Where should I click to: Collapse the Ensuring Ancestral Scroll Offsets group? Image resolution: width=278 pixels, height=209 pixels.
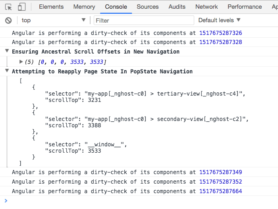7,51
